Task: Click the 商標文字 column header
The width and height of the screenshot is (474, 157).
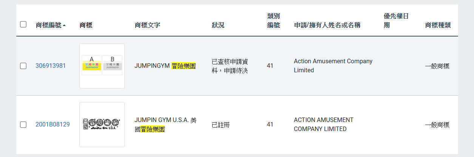Action: pyautogui.click(x=147, y=25)
